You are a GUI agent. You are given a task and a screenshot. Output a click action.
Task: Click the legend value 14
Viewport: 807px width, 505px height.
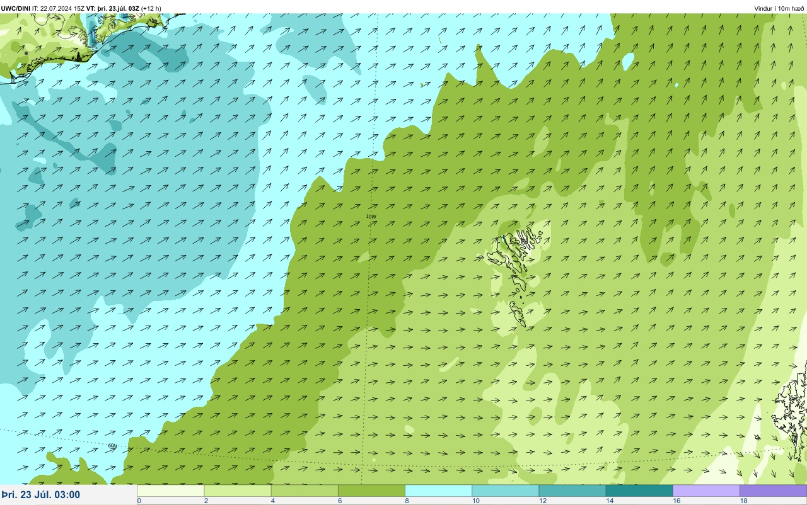(610, 501)
